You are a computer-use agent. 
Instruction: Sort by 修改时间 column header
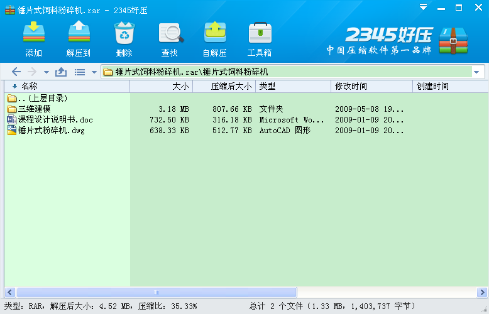click(x=351, y=87)
